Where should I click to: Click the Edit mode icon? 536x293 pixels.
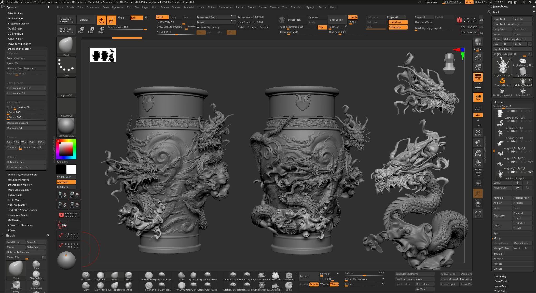(111, 20)
